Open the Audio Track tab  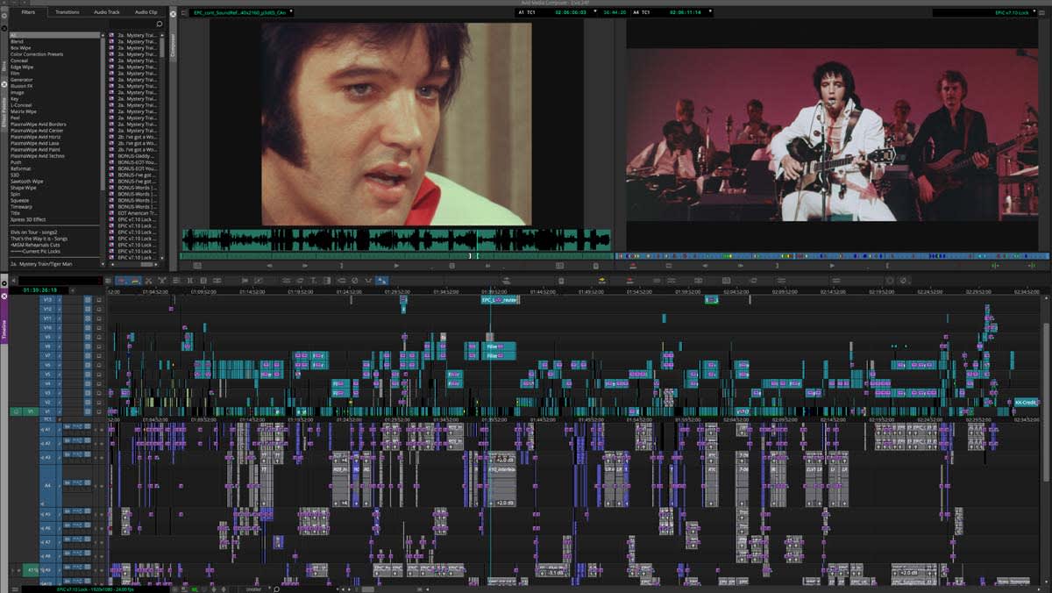tap(107, 12)
